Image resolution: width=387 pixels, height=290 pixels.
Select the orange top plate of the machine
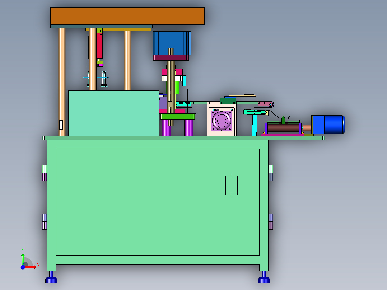pyautogui.click(x=127, y=16)
